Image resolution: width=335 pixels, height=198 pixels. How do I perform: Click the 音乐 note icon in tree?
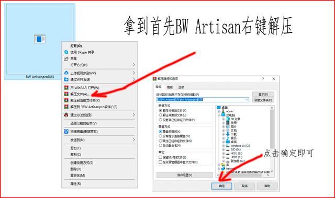pyautogui.click(x=228, y=138)
